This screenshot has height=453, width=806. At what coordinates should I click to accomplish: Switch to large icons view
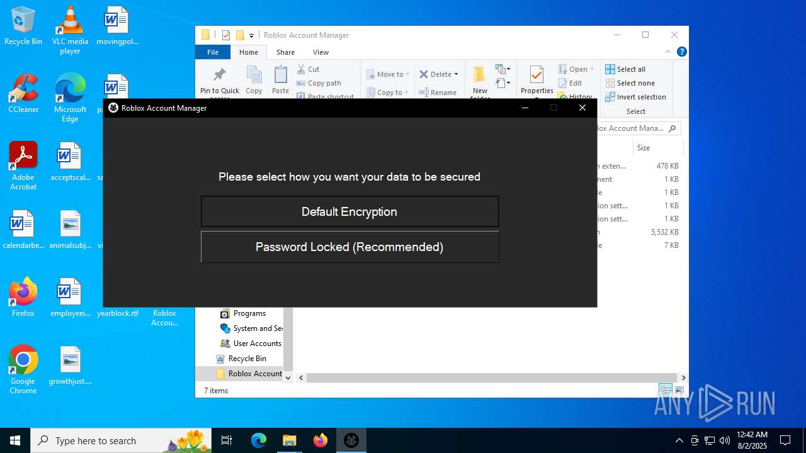679,391
